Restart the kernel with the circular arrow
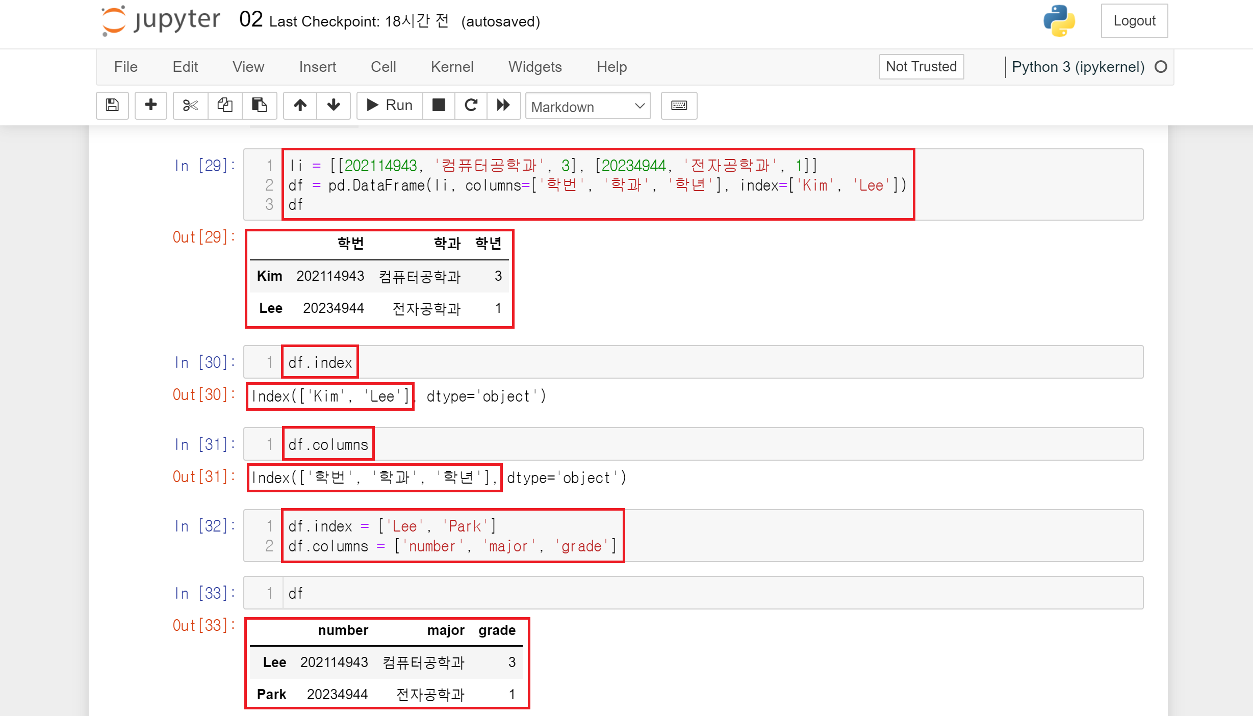 pyautogui.click(x=471, y=105)
